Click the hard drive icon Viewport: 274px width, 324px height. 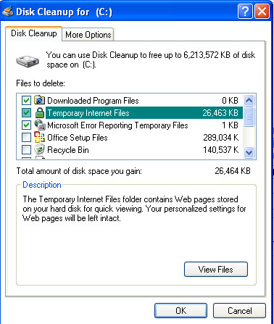(x=28, y=61)
